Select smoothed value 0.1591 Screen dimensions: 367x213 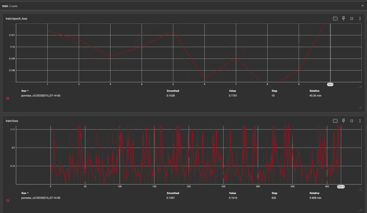[x=170, y=198]
